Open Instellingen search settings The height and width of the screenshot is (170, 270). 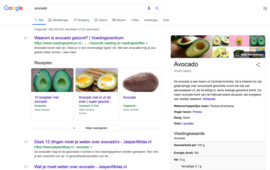[x=151, y=20]
